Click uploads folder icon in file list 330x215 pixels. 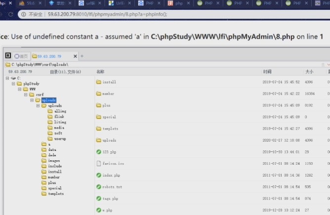(x=99, y=140)
